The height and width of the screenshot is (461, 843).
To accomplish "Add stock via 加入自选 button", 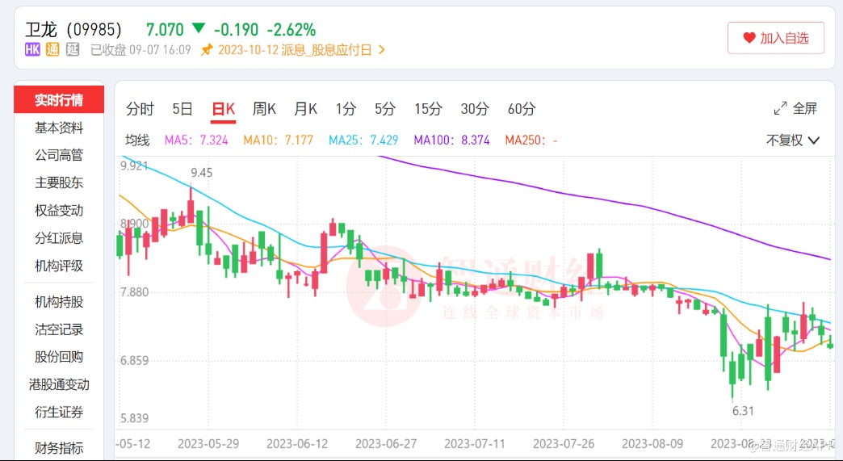I will click(x=776, y=38).
